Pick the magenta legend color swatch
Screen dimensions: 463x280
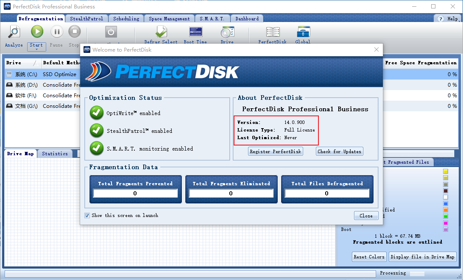pos(446,223)
